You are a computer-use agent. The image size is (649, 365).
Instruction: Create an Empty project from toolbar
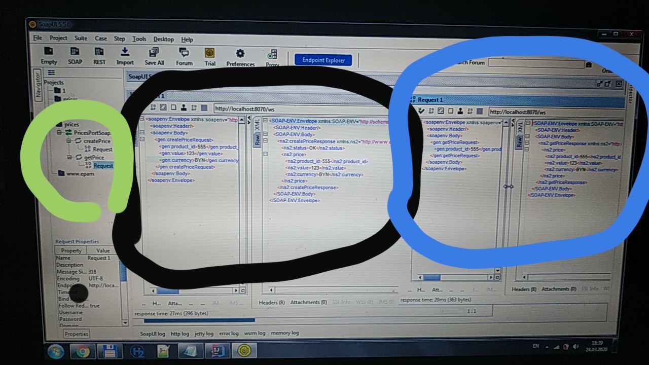(49, 57)
